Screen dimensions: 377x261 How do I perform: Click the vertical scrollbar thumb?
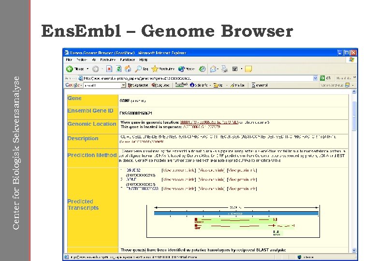coord(354,116)
